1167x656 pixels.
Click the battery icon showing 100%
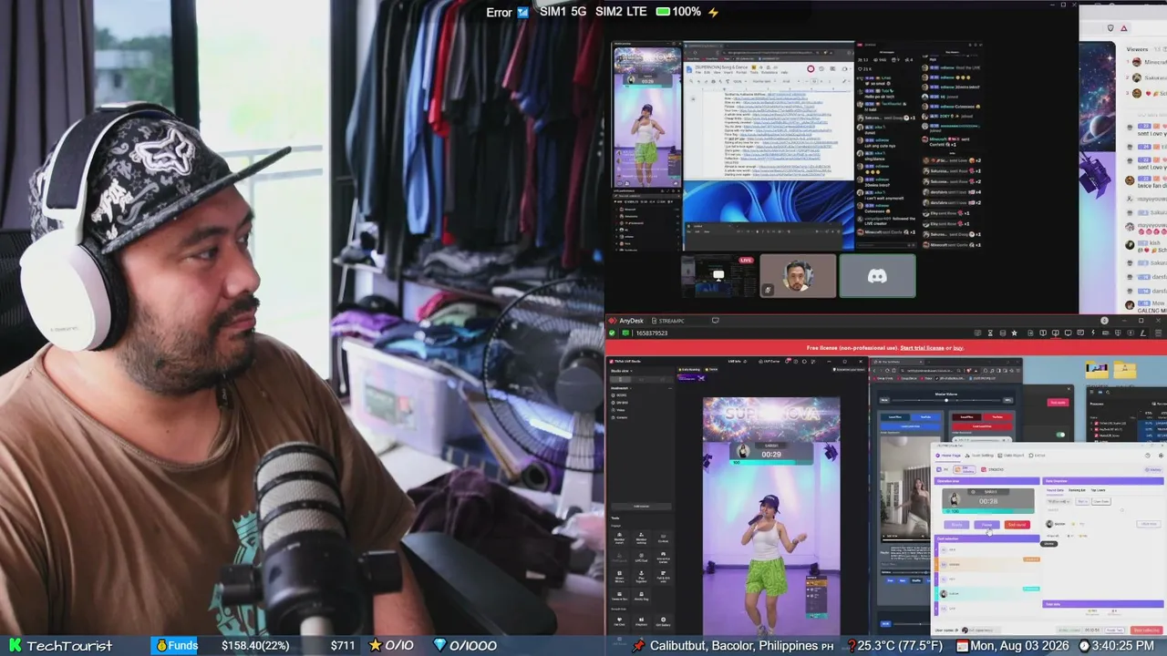663,12
